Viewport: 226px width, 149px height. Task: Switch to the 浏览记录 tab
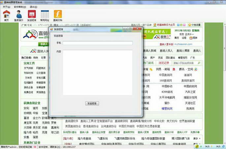(x=164, y=63)
